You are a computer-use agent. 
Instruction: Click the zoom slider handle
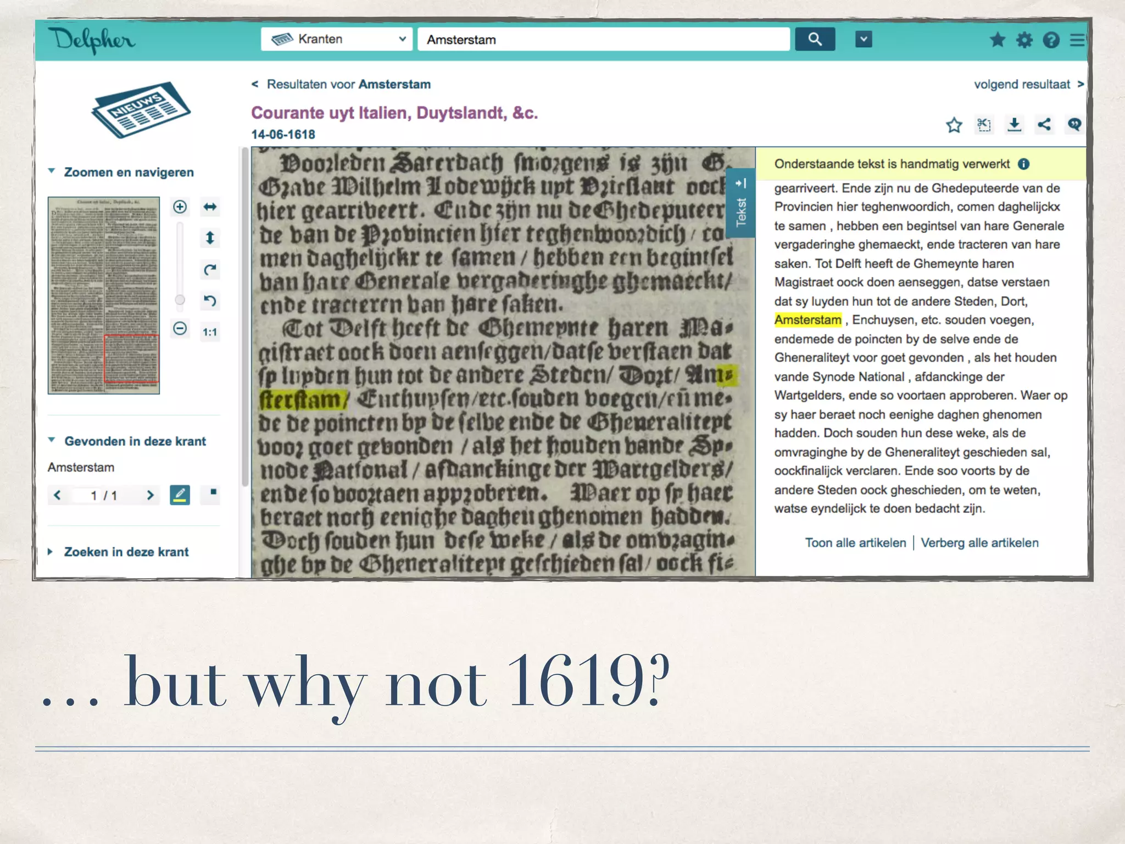(180, 299)
